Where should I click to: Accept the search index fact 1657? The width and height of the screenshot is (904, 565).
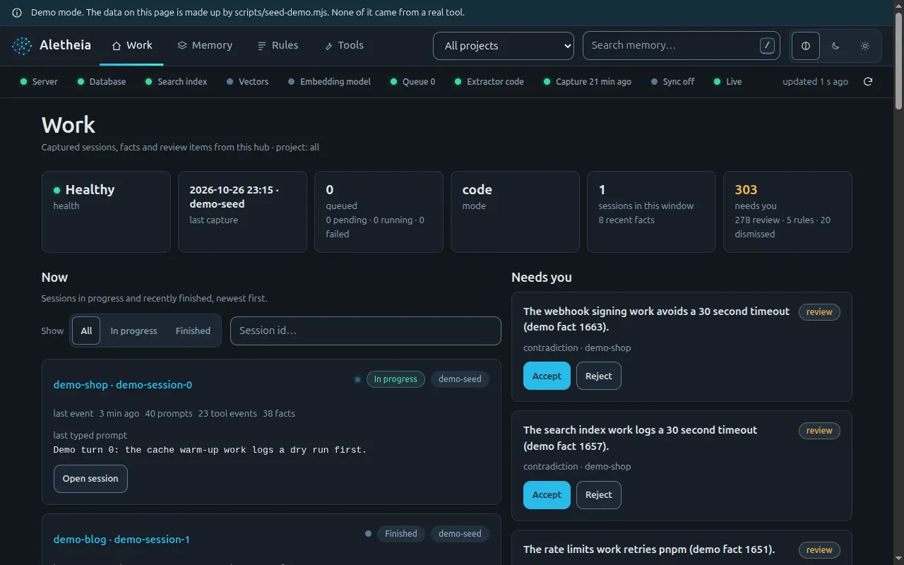[547, 495]
